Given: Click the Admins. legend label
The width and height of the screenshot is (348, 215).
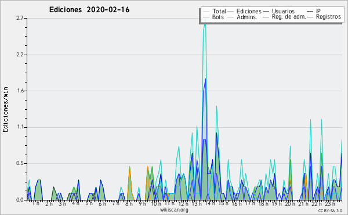Looking at the screenshot, I should pos(247,17).
